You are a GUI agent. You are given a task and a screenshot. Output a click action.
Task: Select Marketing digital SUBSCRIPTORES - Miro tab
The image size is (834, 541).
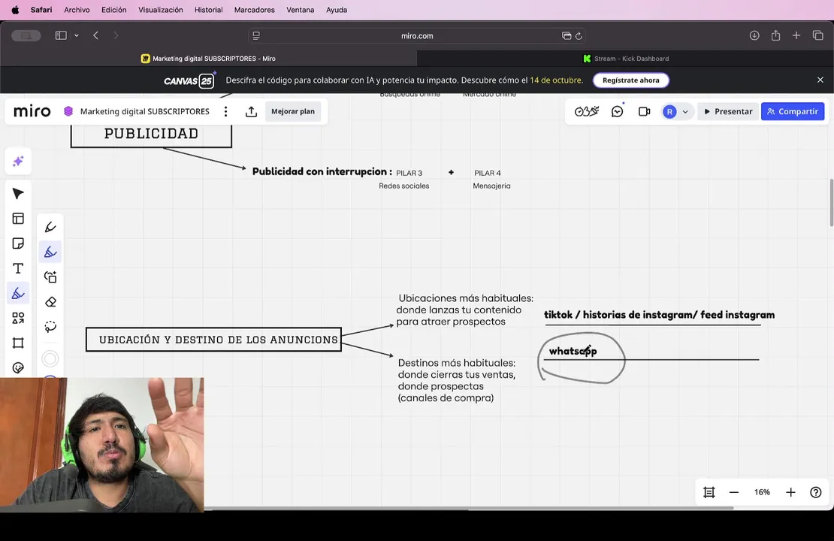[x=209, y=59]
